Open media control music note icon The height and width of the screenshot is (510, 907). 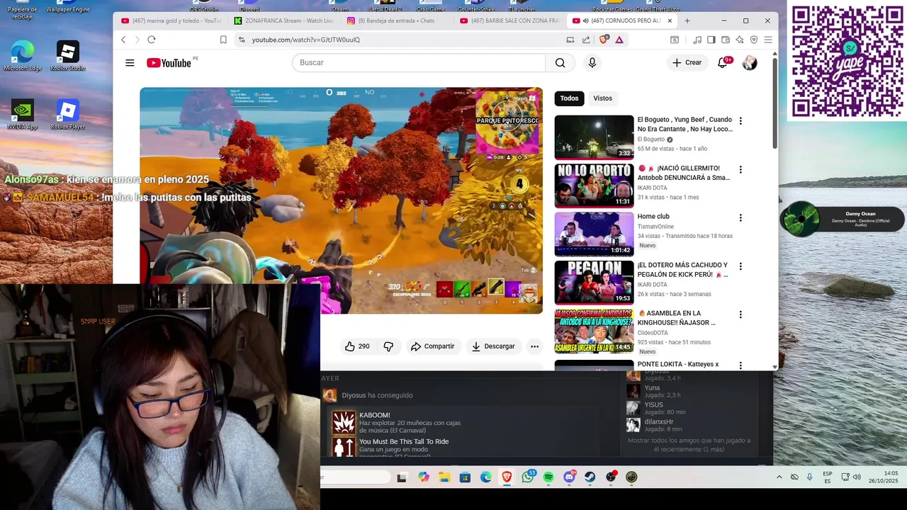click(x=697, y=40)
